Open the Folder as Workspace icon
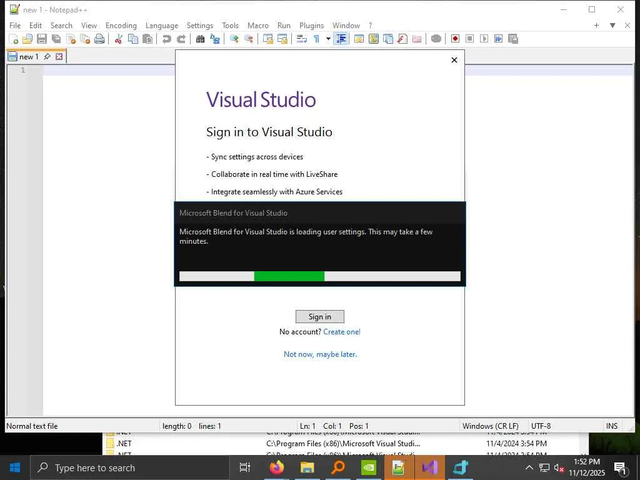This screenshot has width=640, height=480. click(x=417, y=39)
